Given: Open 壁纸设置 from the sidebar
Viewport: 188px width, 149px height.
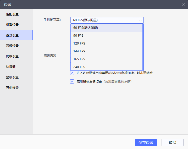Looking at the screenshot, I should 16,77.
